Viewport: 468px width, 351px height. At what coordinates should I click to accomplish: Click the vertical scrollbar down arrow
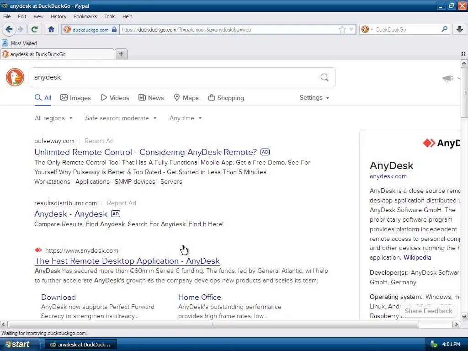(464, 316)
